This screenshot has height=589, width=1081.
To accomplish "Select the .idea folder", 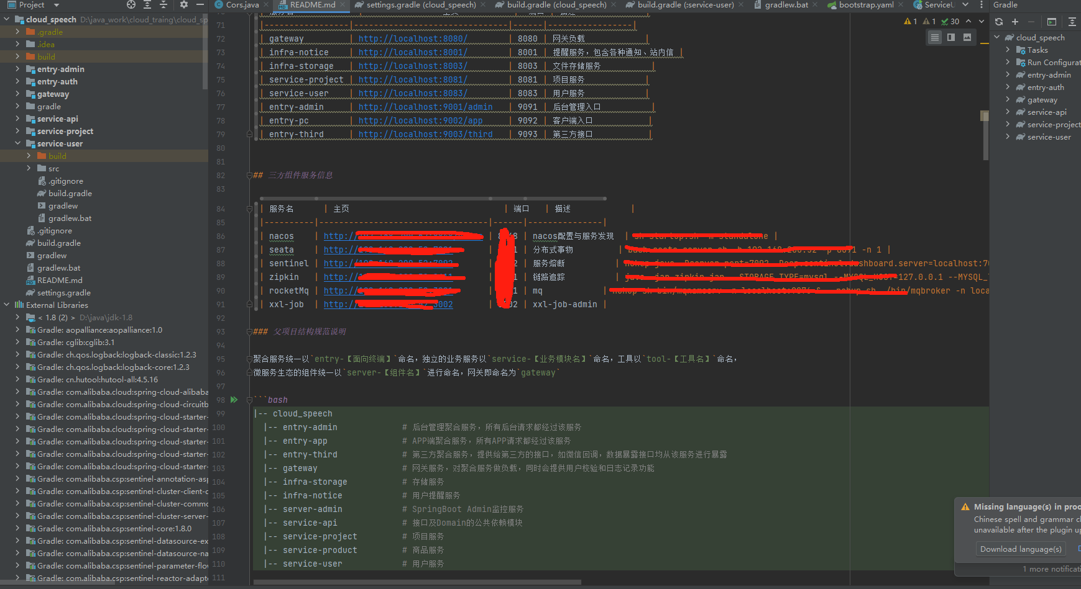I will pos(45,44).
